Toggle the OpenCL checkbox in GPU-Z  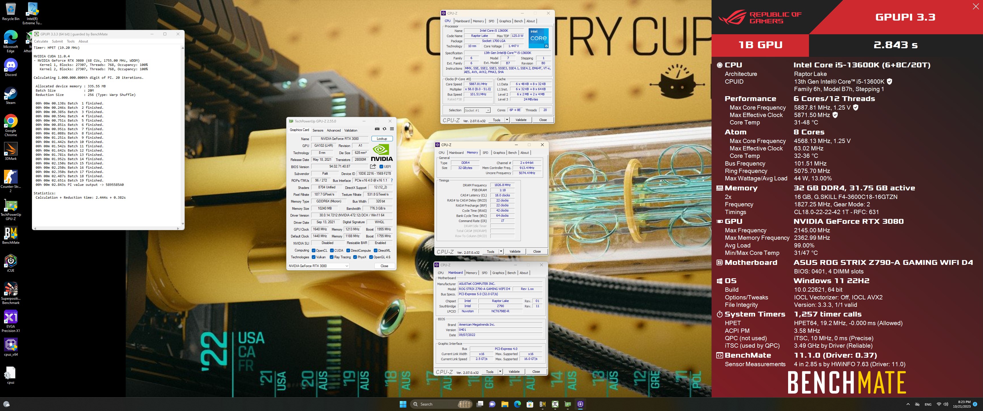pyautogui.click(x=314, y=251)
